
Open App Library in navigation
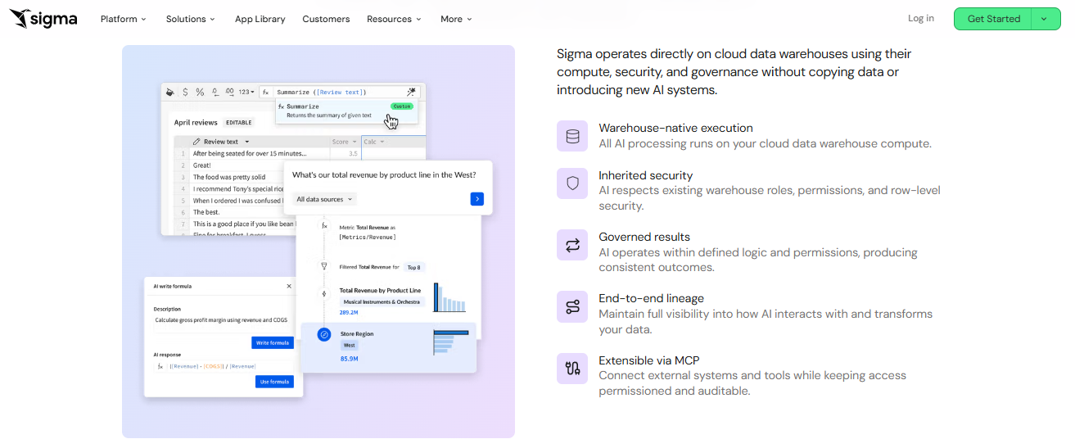[x=260, y=19]
